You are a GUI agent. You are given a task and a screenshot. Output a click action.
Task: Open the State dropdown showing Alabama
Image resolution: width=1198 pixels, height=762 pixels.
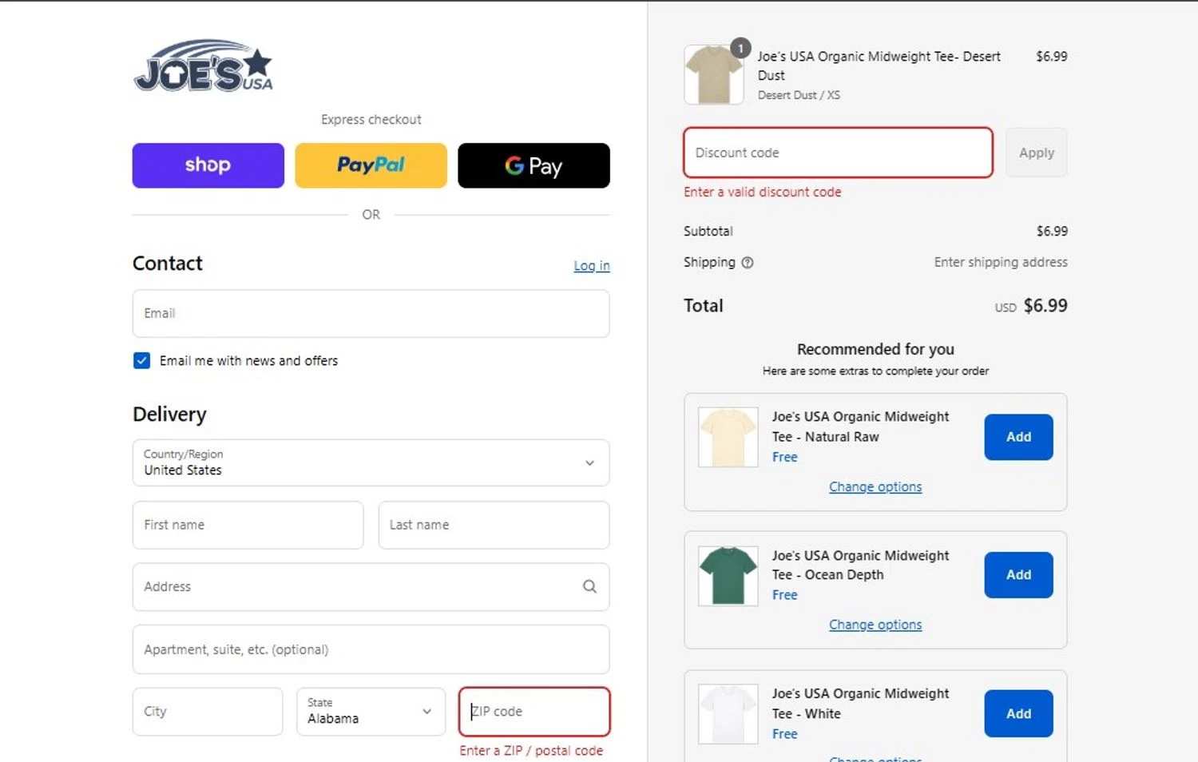pos(371,712)
